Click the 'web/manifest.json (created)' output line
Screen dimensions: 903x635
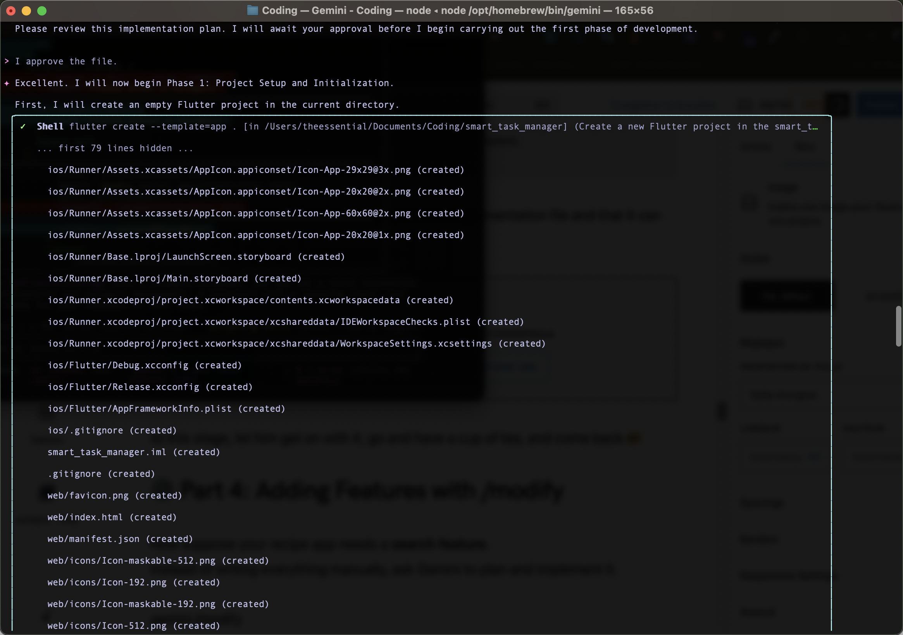(120, 539)
